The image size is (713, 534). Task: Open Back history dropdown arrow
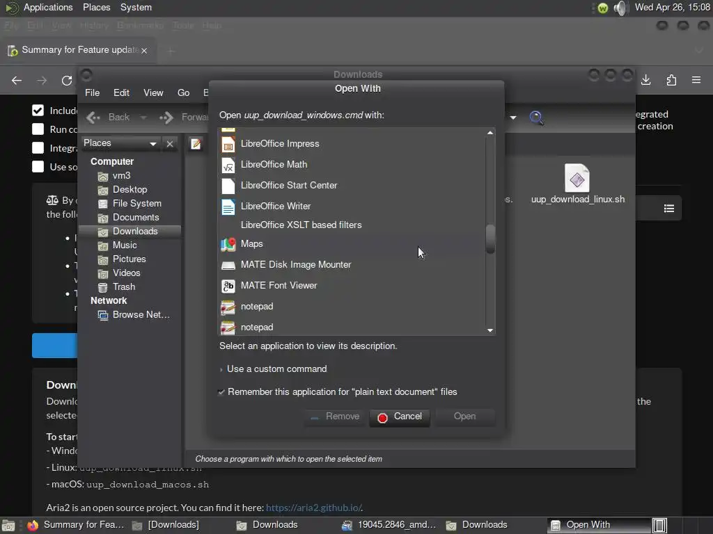143,118
